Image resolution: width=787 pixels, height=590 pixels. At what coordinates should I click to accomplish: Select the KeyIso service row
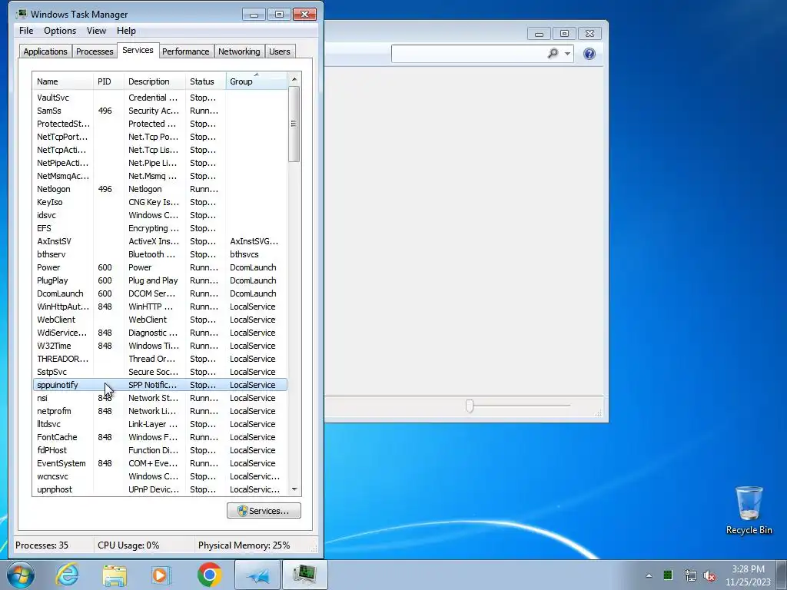coord(160,202)
